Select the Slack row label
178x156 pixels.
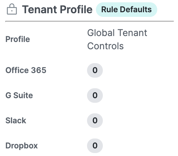[x=16, y=121]
